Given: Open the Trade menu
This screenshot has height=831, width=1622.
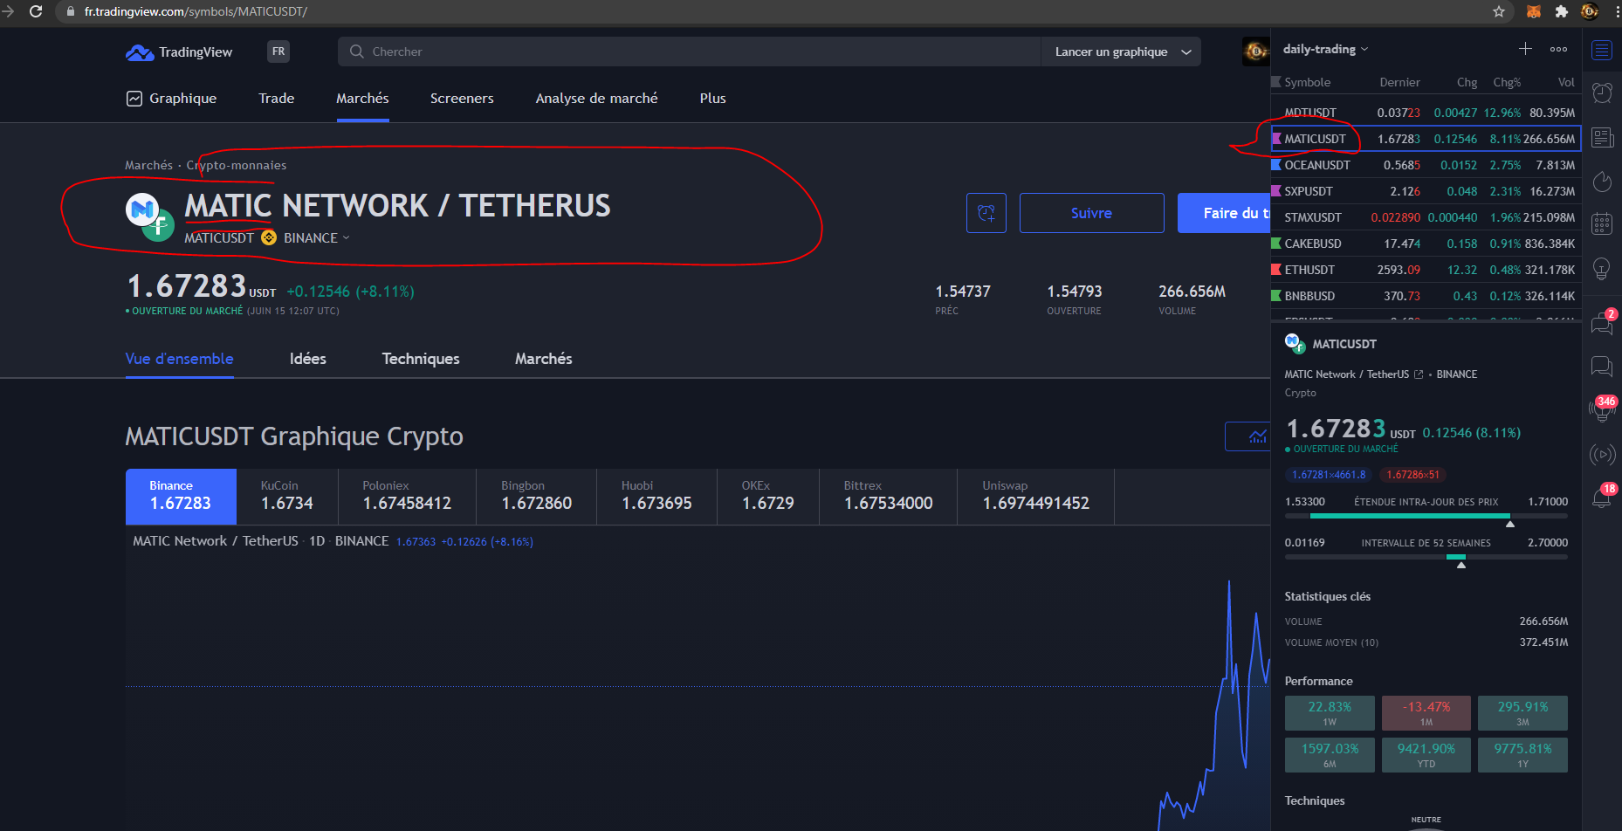Looking at the screenshot, I should pos(276,99).
